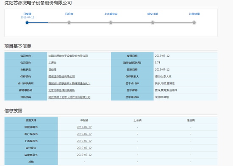
Task: Select the 提交注册 stage label
Action: coord(153,14)
